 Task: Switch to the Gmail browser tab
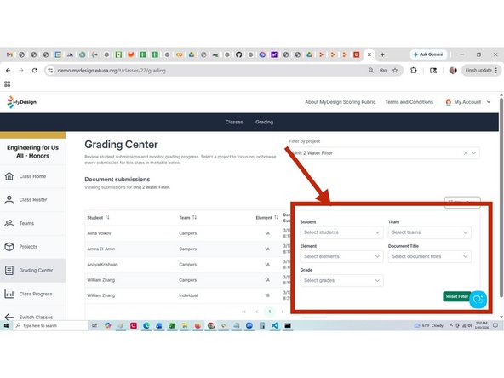click(x=9, y=54)
